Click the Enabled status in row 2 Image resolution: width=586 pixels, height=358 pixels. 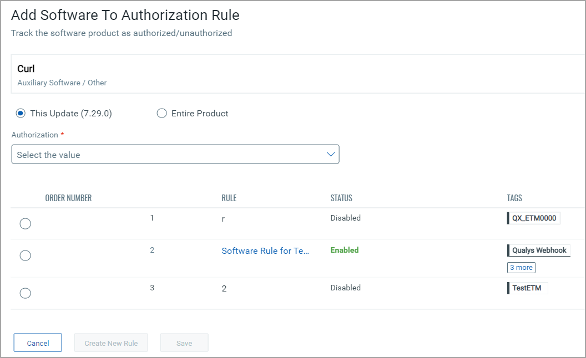345,250
